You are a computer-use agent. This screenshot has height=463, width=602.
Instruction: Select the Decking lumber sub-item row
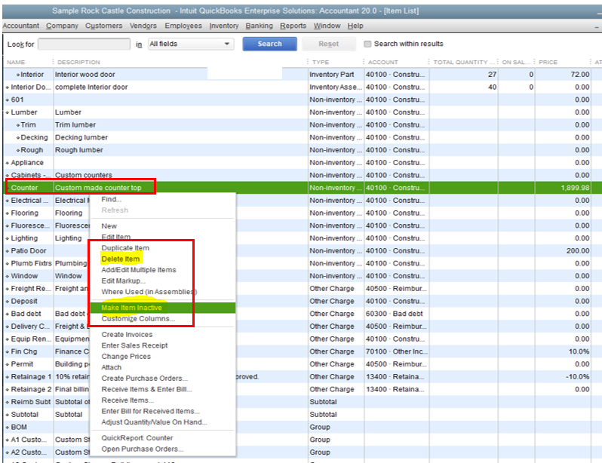coord(303,137)
